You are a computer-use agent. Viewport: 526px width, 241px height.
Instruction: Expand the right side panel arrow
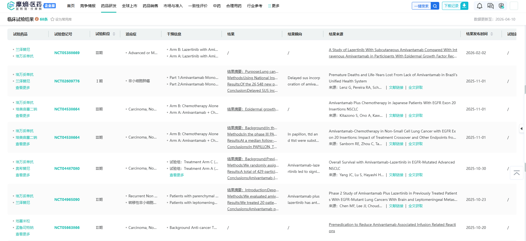[x=521, y=128]
